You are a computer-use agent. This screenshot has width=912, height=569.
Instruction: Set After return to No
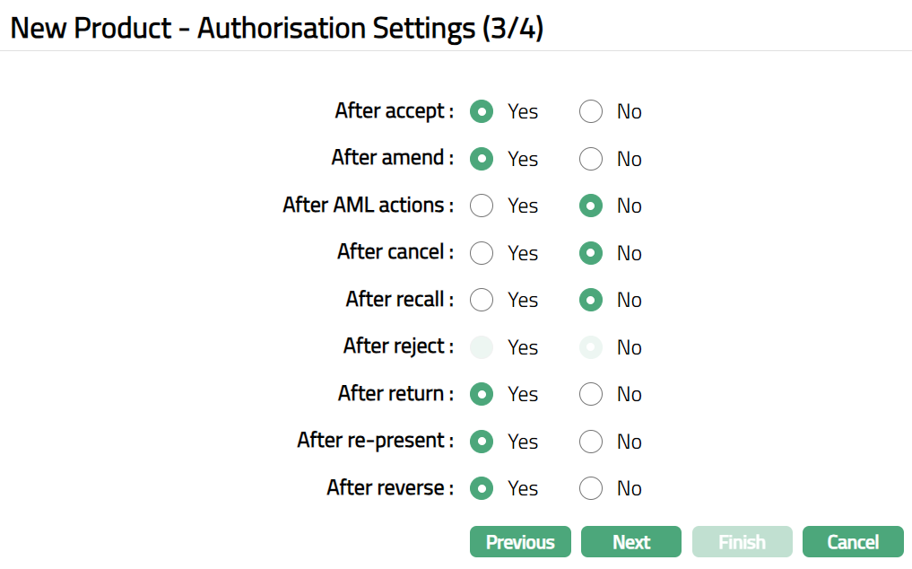point(590,394)
